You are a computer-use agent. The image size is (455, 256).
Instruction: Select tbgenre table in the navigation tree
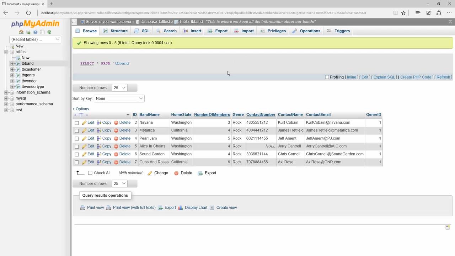tap(28, 75)
